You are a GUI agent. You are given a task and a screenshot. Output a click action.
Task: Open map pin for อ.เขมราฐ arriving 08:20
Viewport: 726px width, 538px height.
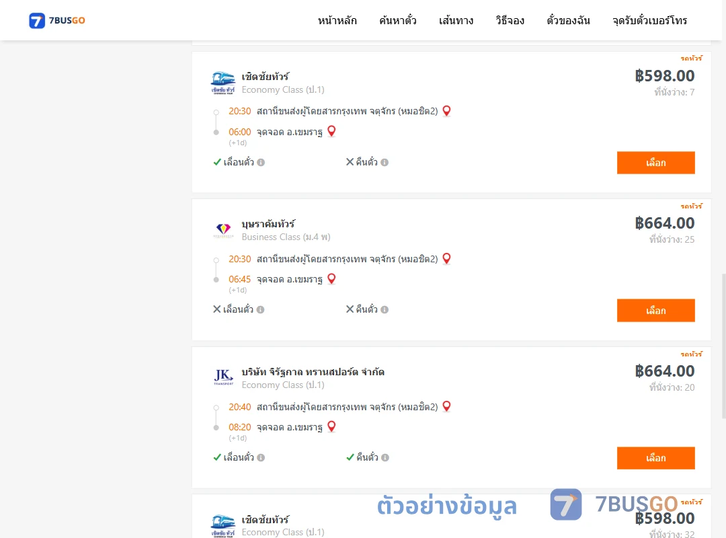coord(331,426)
